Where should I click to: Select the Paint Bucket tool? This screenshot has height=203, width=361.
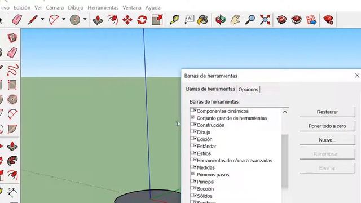click(x=202, y=20)
